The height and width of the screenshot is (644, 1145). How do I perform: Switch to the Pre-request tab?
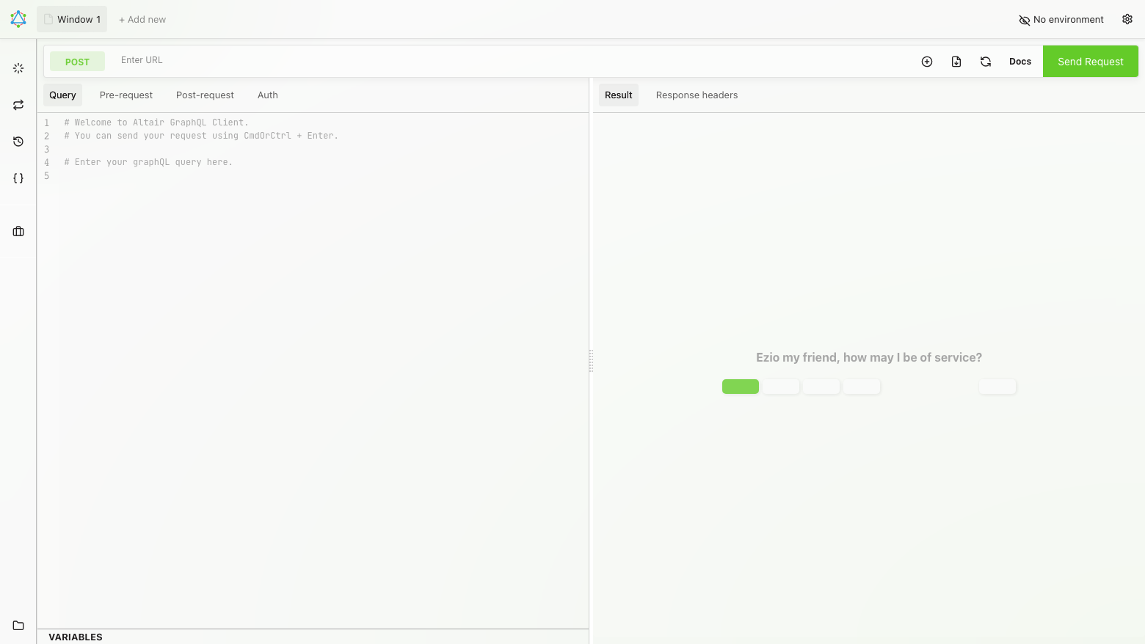click(126, 95)
